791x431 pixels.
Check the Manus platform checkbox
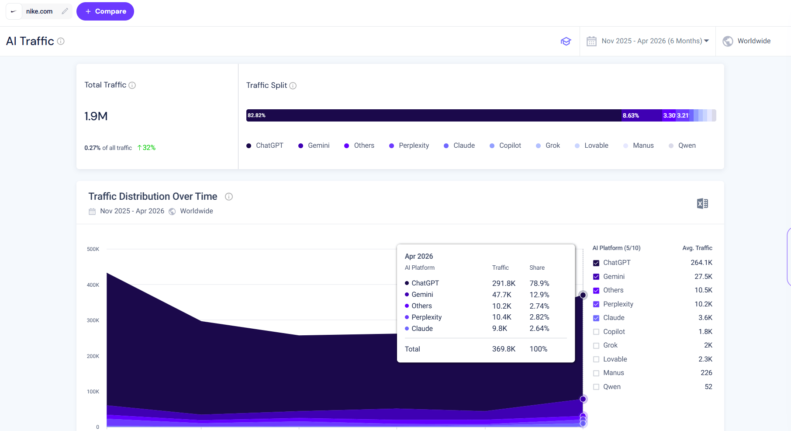point(596,373)
